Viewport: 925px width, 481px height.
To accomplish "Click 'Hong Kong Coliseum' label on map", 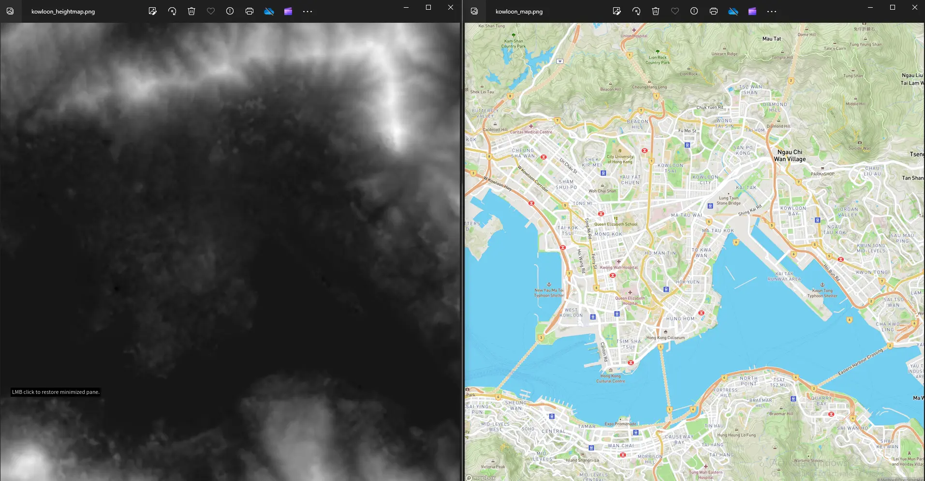I will [666, 338].
